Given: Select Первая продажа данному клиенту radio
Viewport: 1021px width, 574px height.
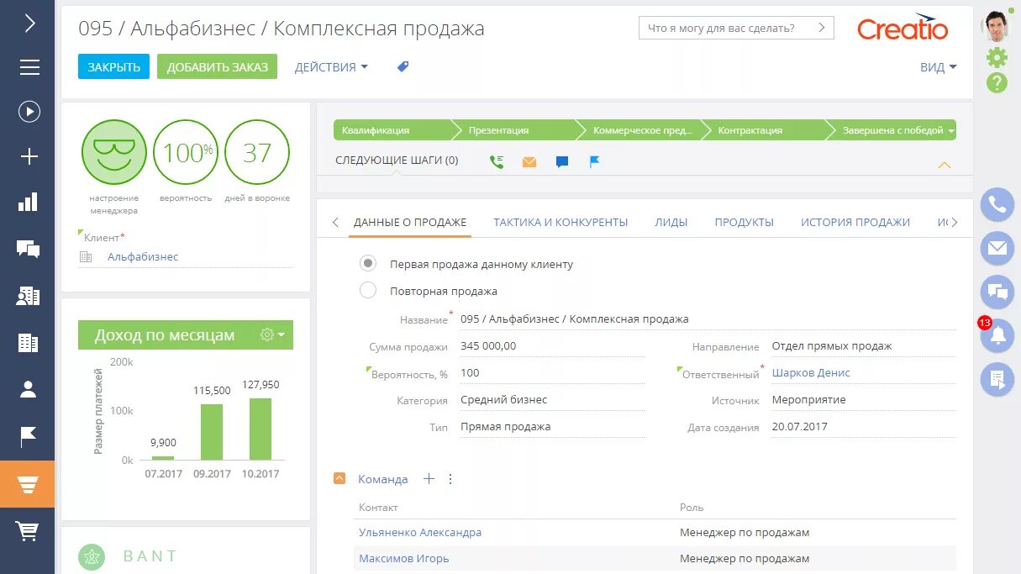Looking at the screenshot, I should (x=367, y=264).
